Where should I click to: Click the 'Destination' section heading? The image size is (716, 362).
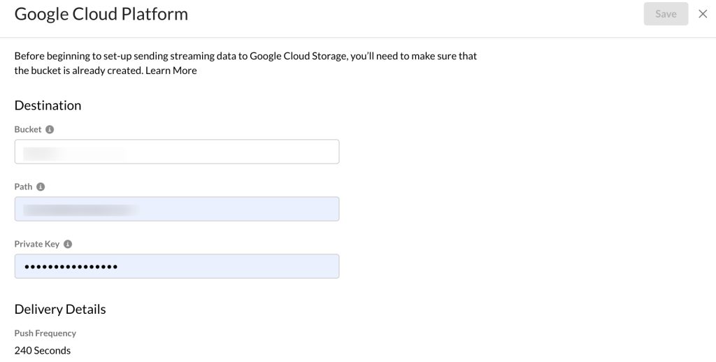coord(48,106)
